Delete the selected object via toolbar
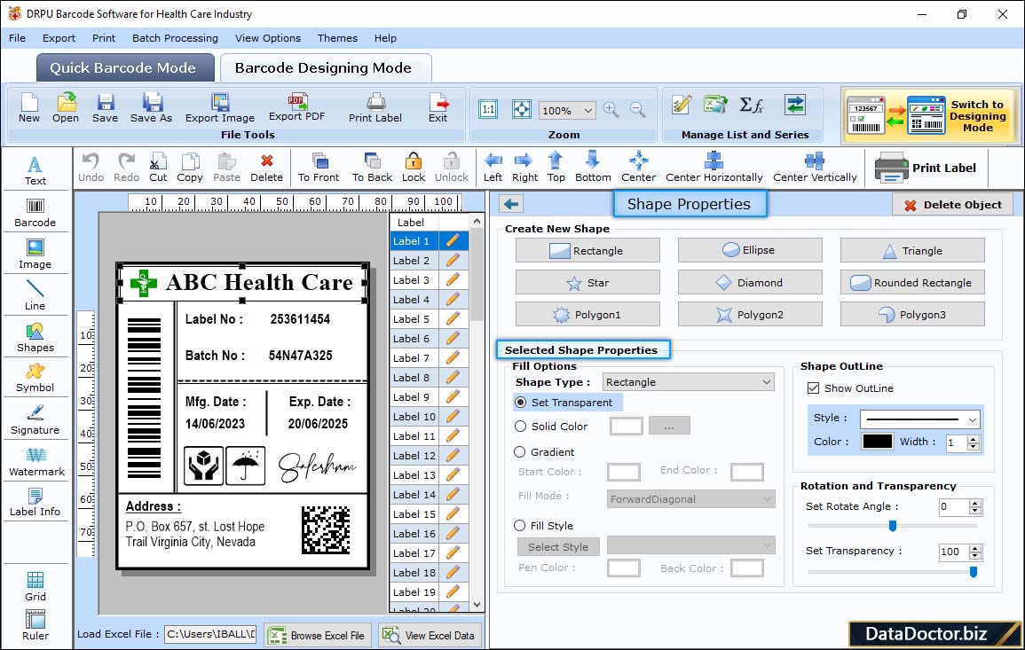The height and width of the screenshot is (650, 1025). point(267,168)
